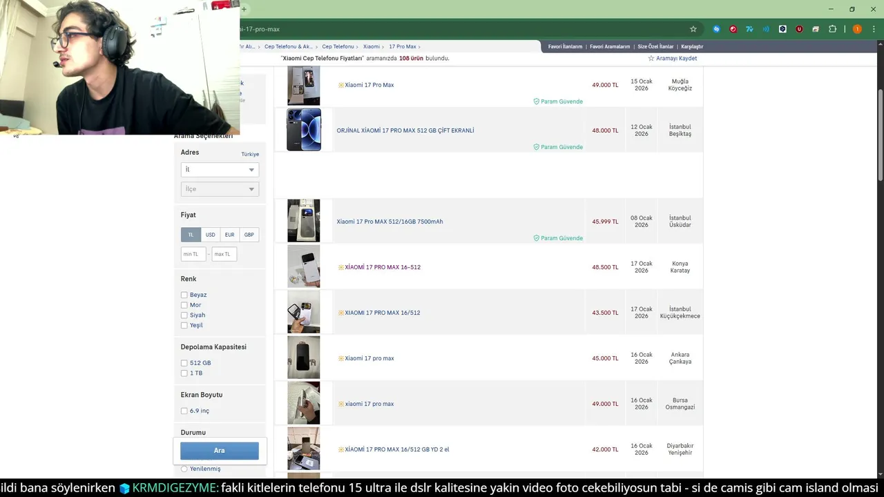Open Cep Telefonu & Ak... breadcrumb
Viewport: 884px width, 497px height.
click(x=289, y=47)
